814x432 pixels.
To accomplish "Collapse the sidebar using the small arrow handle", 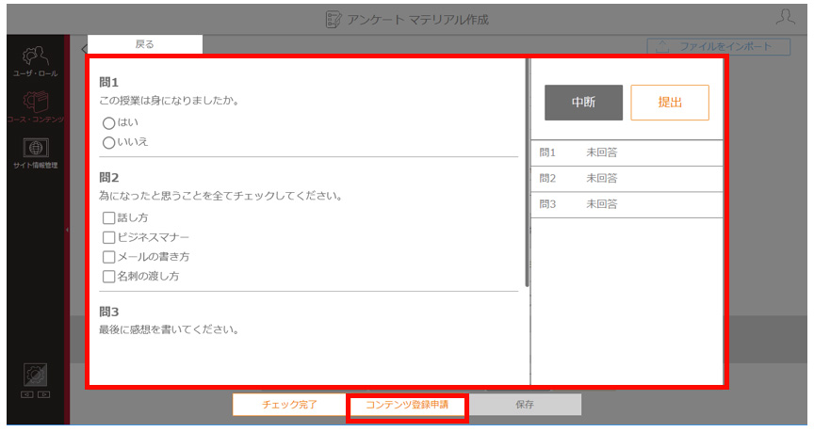I will pyautogui.click(x=67, y=230).
